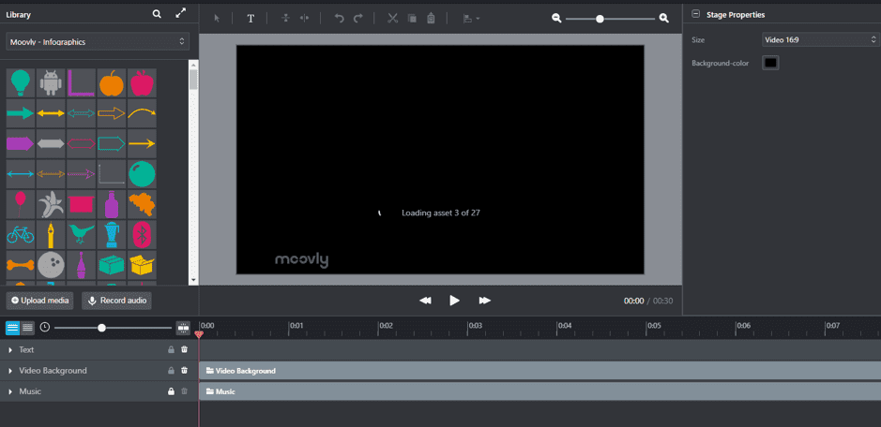This screenshot has width=881, height=427.
Task: Expand the Text layer
Action: coord(10,350)
